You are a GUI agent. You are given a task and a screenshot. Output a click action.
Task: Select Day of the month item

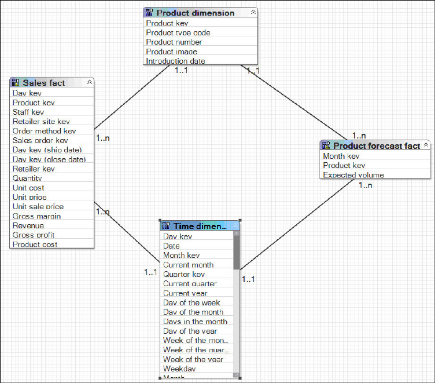pos(197,312)
